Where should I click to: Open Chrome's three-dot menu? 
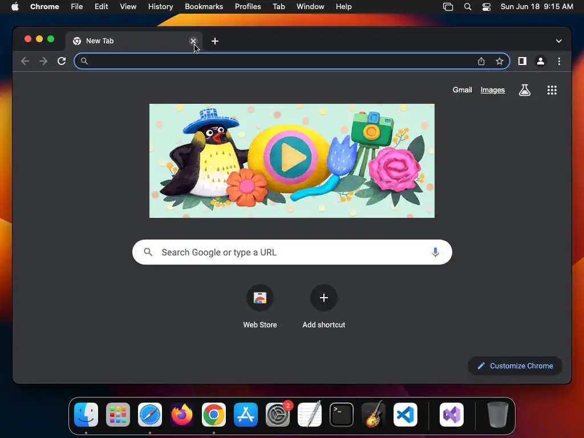(x=559, y=61)
